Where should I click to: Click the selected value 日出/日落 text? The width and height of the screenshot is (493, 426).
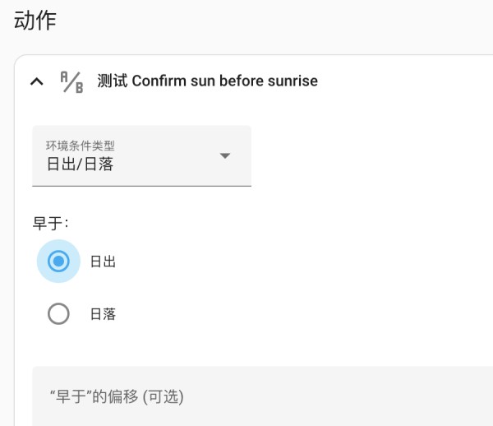80,164
